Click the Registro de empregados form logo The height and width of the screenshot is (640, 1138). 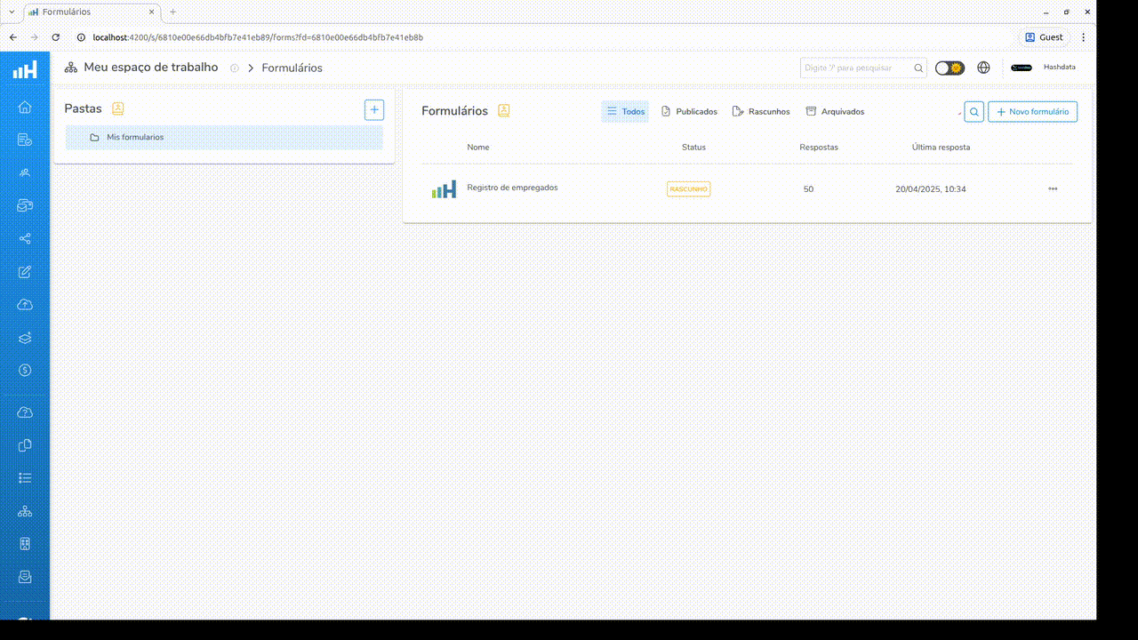(x=444, y=188)
